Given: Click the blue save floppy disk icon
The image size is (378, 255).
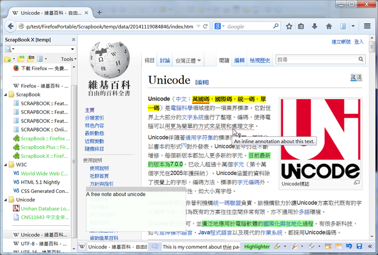Looking at the screenshot, I should click(x=359, y=246).
